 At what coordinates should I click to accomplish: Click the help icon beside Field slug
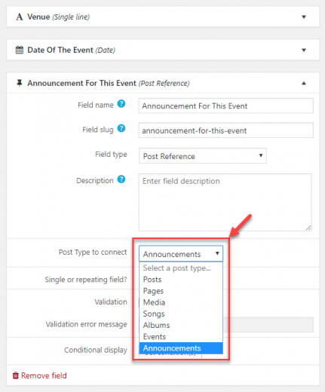tap(121, 128)
